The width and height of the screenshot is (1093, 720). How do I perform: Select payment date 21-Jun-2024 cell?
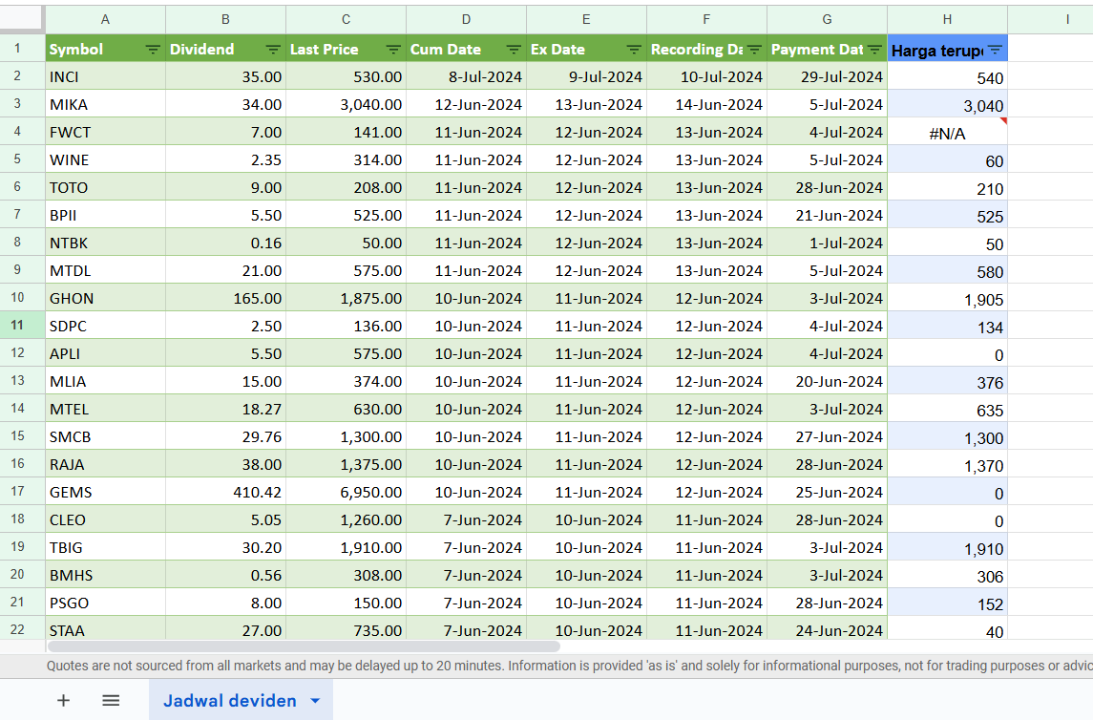[x=827, y=216]
